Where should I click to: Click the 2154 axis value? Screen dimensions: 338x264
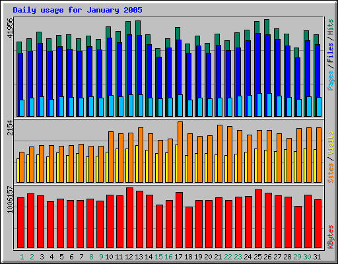coord(10,128)
